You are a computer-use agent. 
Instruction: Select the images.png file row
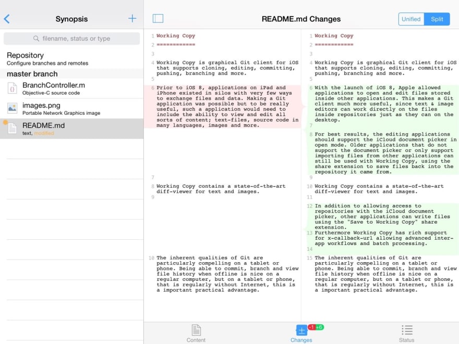click(x=72, y=108)
